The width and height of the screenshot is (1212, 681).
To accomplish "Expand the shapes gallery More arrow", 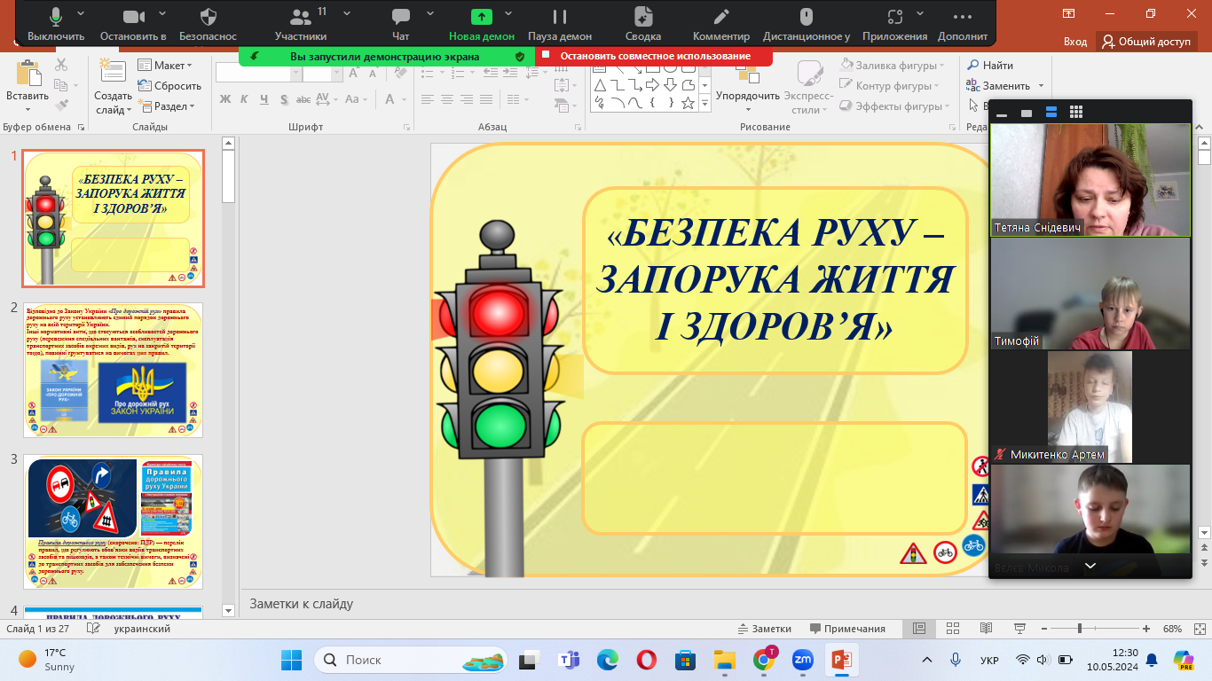I will click(705, 103).
